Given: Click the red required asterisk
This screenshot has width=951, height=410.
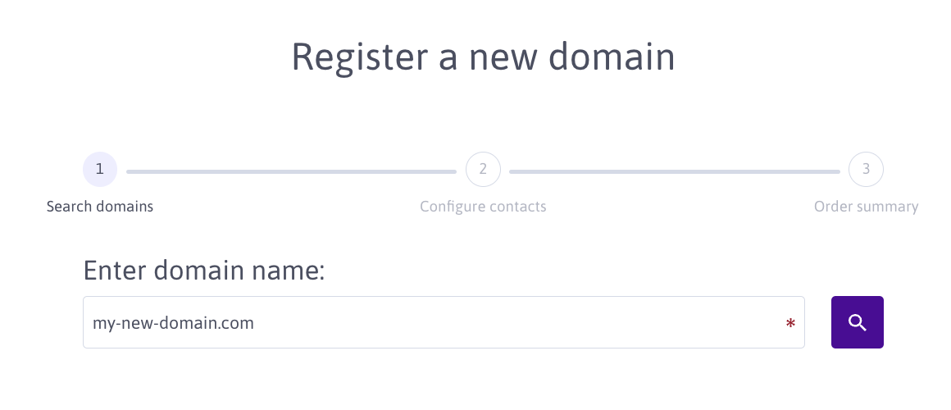Looking at the screenshot, I should click(790, 324).
